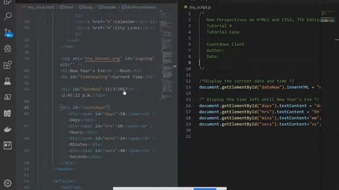Open the Run and Debug view

[x=7, y=49]
